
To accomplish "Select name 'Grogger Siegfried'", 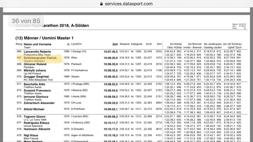I will [36, 77].
